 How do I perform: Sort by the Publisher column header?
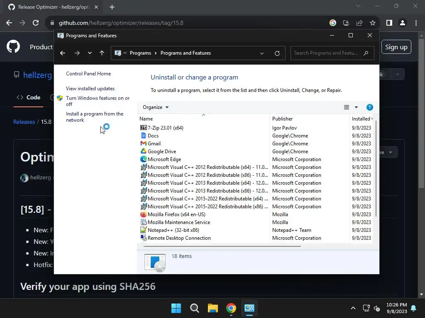tap(309, 119)
